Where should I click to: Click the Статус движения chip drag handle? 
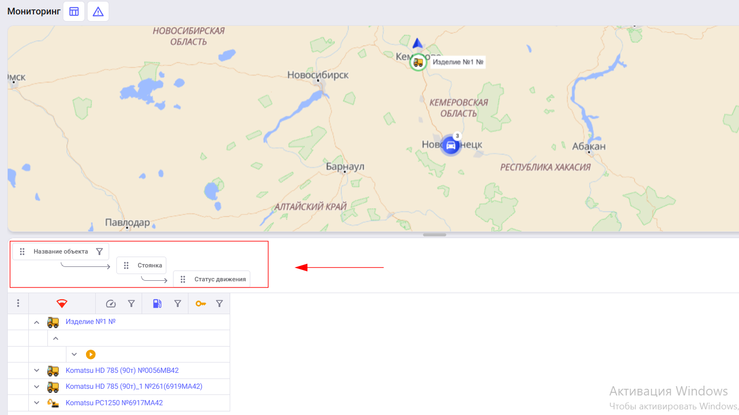[183, 279]
